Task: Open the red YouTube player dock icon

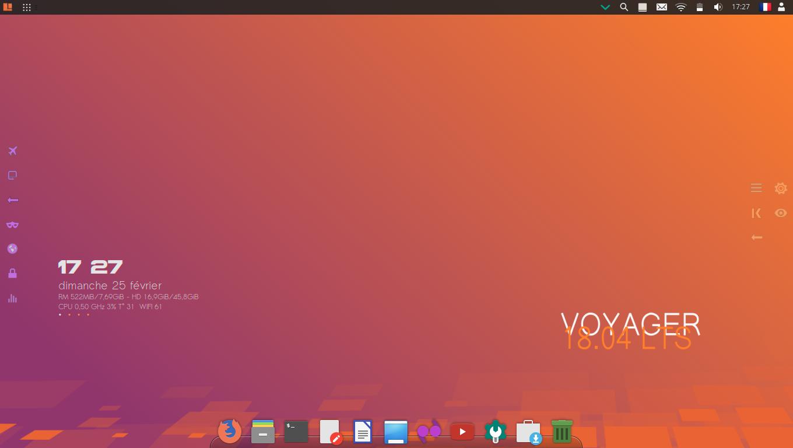Action: pyautogui.click(x=462, y=432)
